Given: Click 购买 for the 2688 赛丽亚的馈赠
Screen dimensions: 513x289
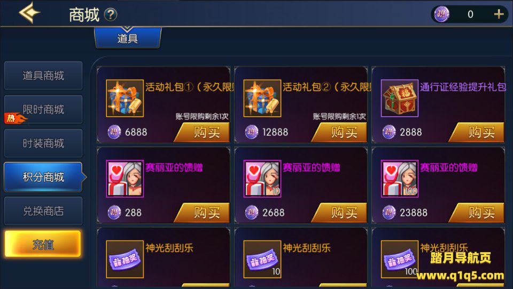Looking at the screenshot, I should coord(340,213).
